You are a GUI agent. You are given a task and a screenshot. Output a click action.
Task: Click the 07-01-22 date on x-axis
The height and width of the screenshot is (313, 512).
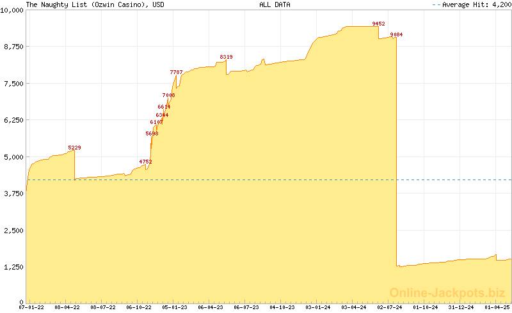click(x=31, y=307)
